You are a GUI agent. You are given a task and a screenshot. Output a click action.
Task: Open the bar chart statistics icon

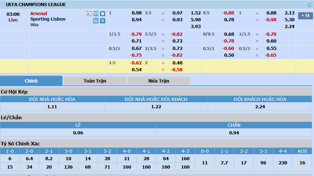click(96, 21)
